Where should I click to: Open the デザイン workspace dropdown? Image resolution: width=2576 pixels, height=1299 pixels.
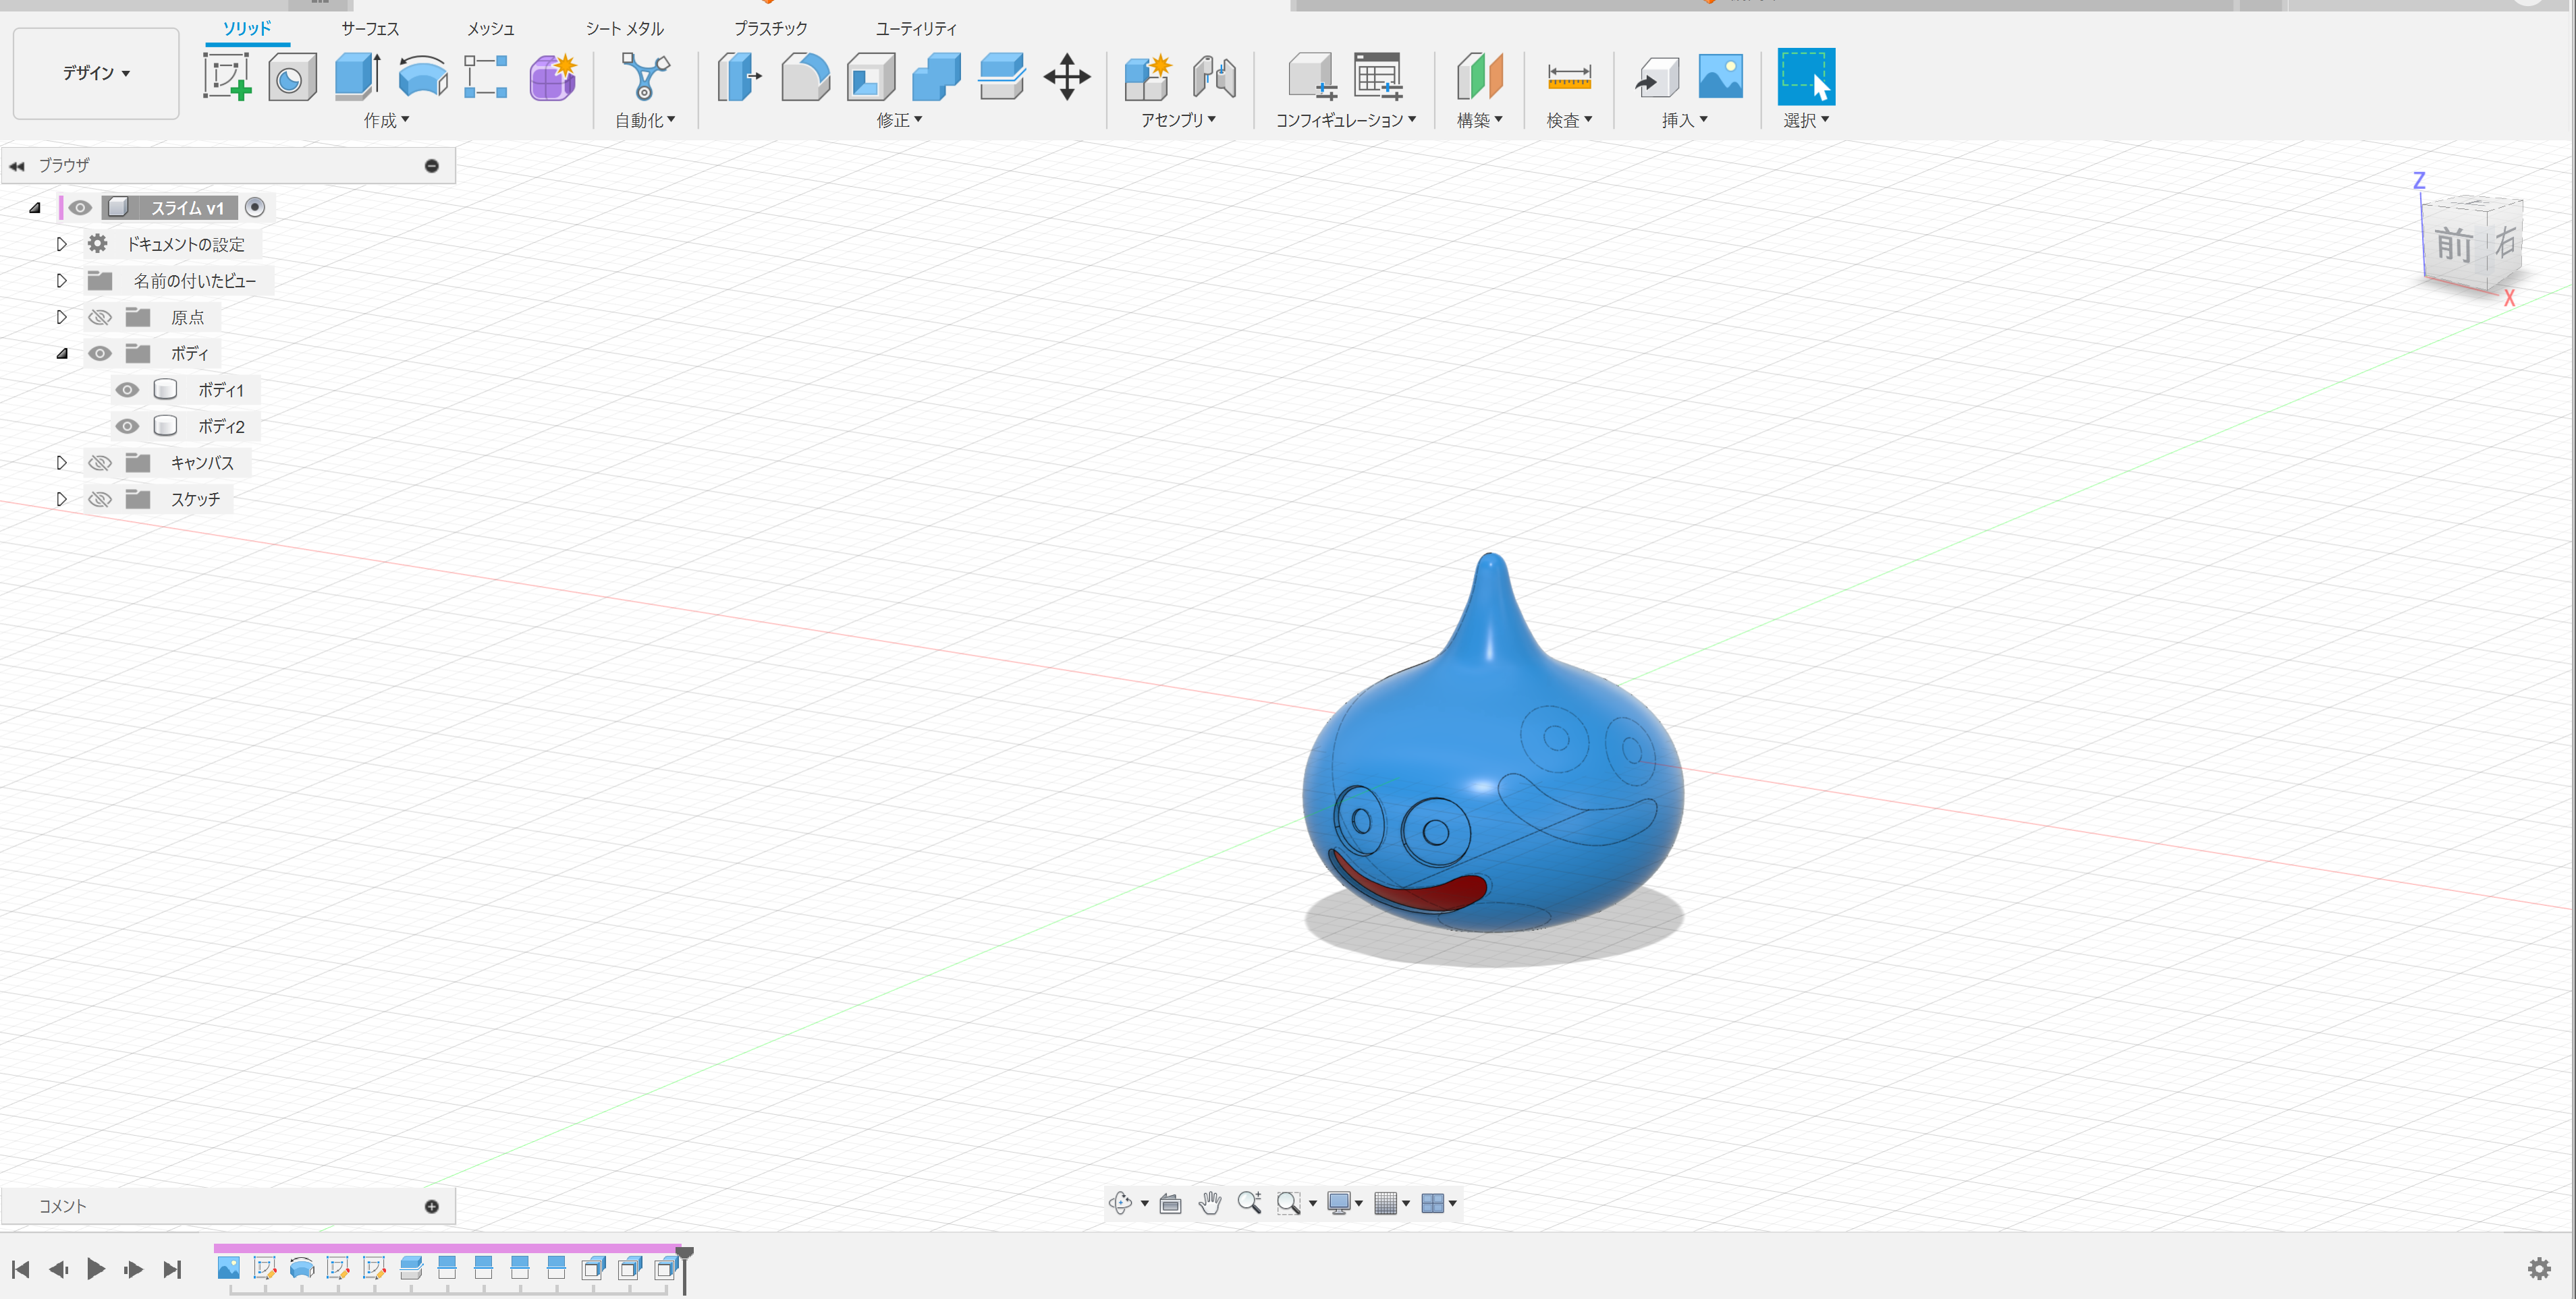pos(96,73)
